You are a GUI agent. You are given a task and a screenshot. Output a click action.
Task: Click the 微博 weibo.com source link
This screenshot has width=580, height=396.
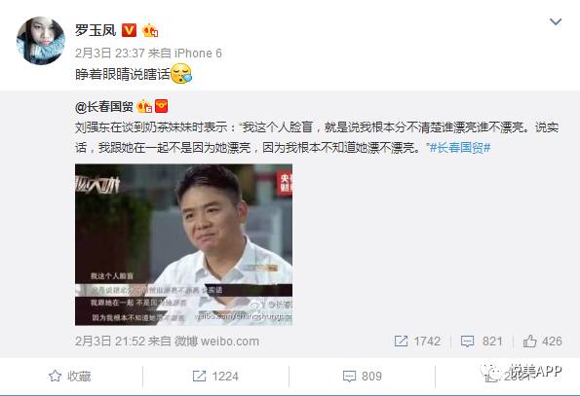click(216, 341)
